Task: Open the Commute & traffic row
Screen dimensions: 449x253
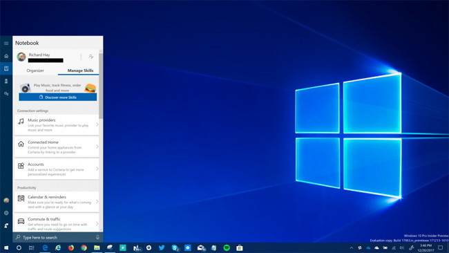Action: 57,223
